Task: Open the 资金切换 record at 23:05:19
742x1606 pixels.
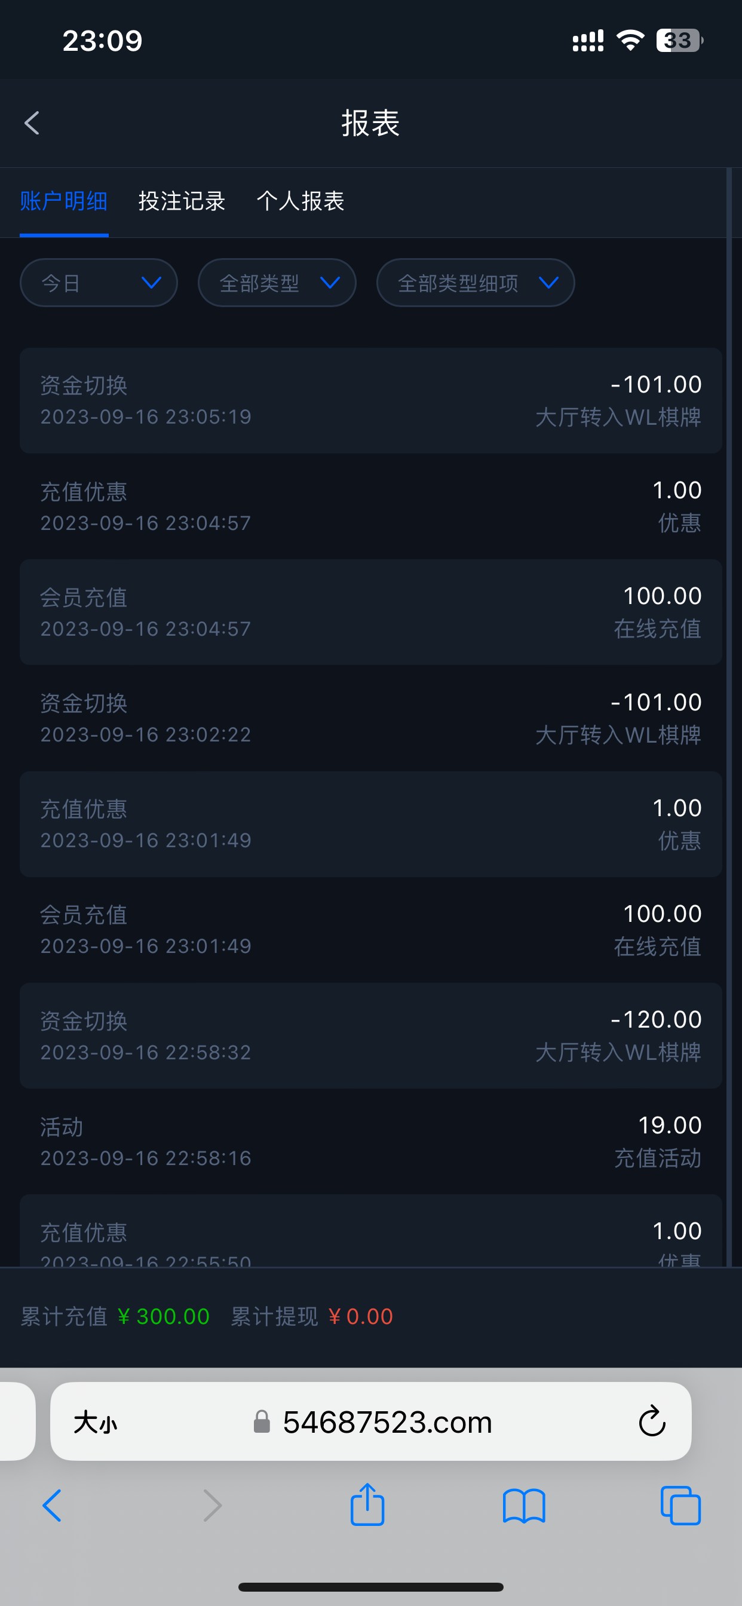Action: (x=370, y=400)
